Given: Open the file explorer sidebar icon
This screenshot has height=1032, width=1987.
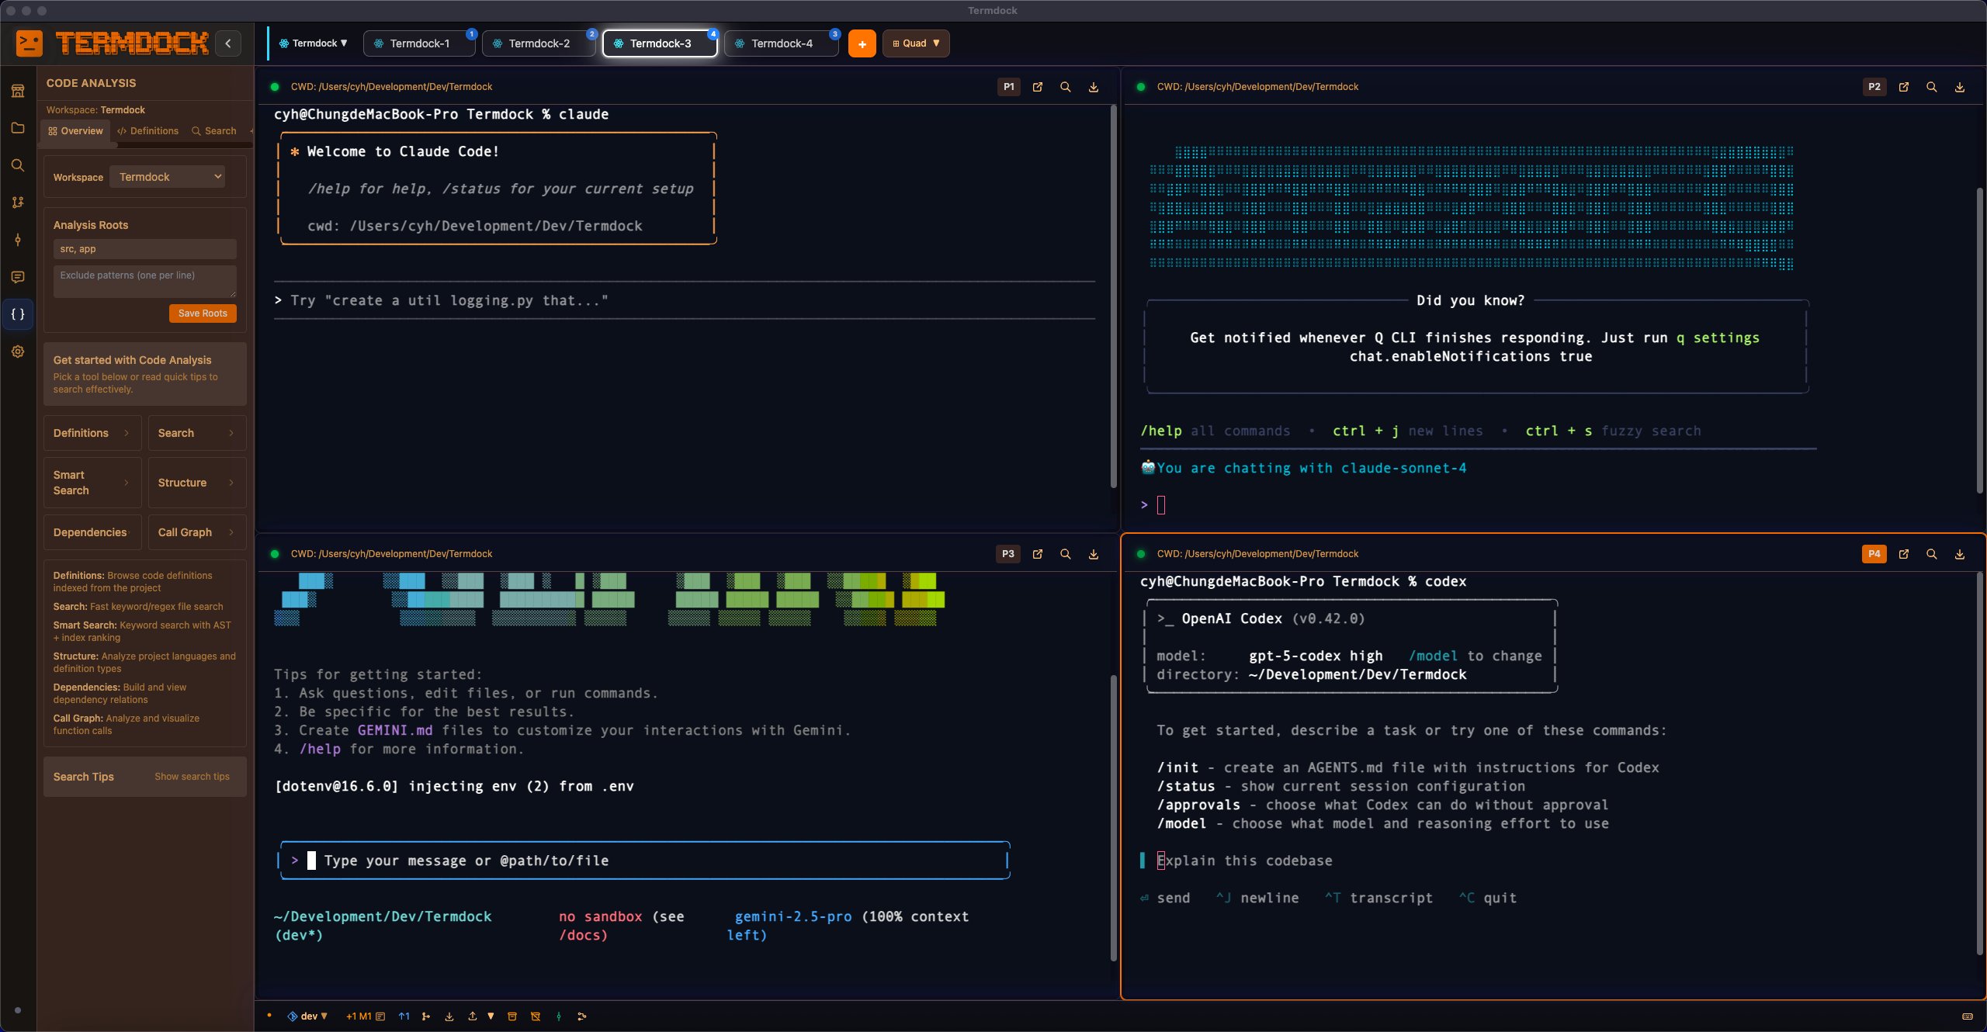Looking at the screenshot, I should coord(18,128).
